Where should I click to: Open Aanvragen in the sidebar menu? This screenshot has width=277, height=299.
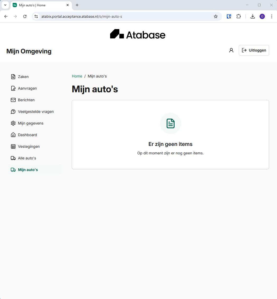[x=35, y=88]
